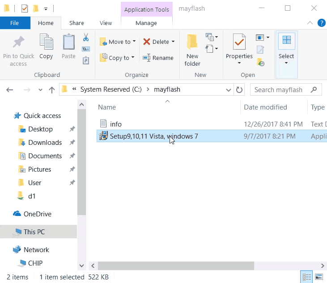Open the Recent locations dropdown

pos(40,90)
